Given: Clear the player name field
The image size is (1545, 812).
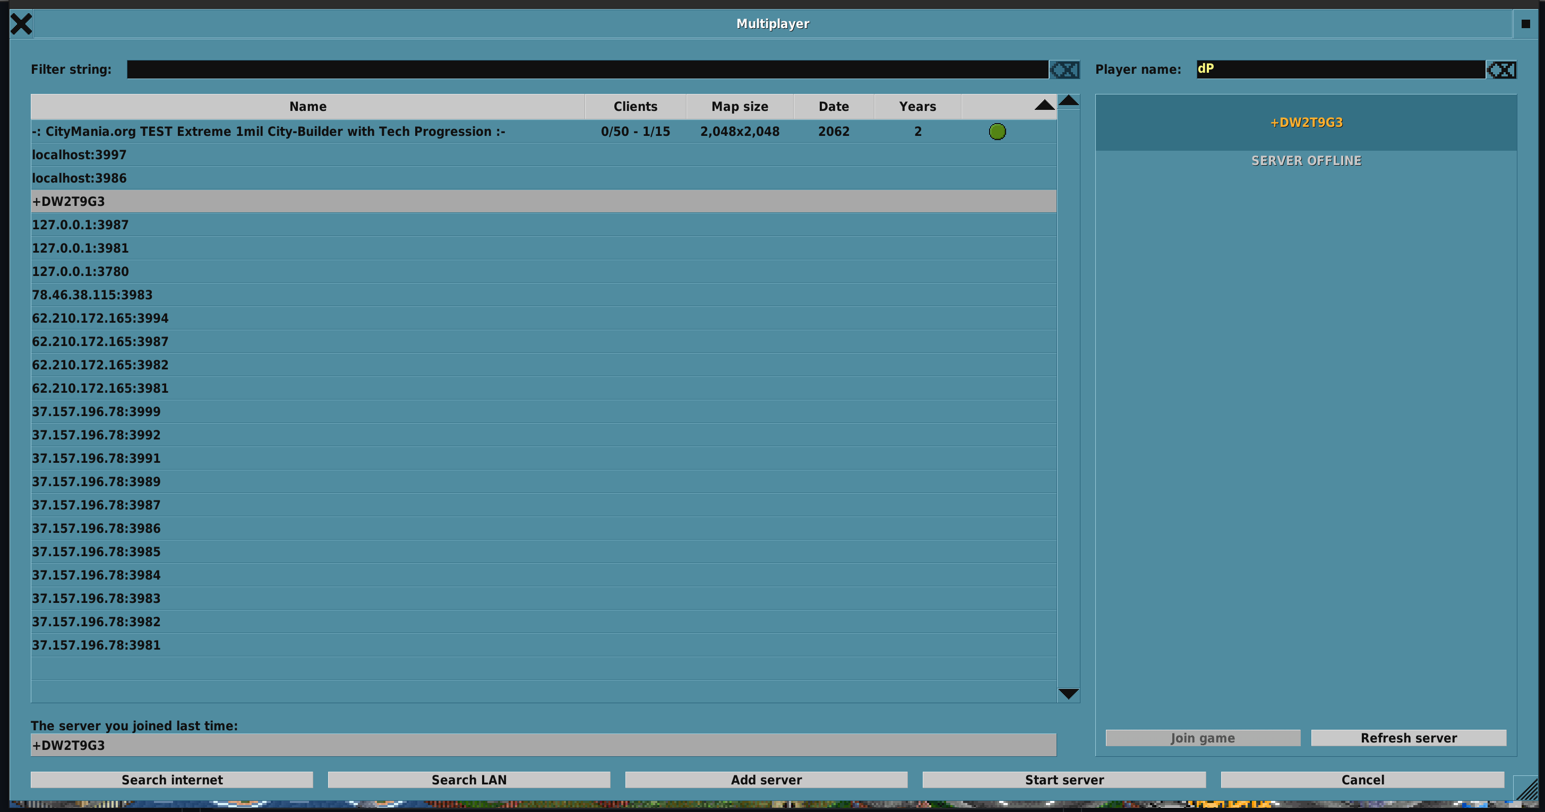Looking at the screenshot, I should point(1503,70).
